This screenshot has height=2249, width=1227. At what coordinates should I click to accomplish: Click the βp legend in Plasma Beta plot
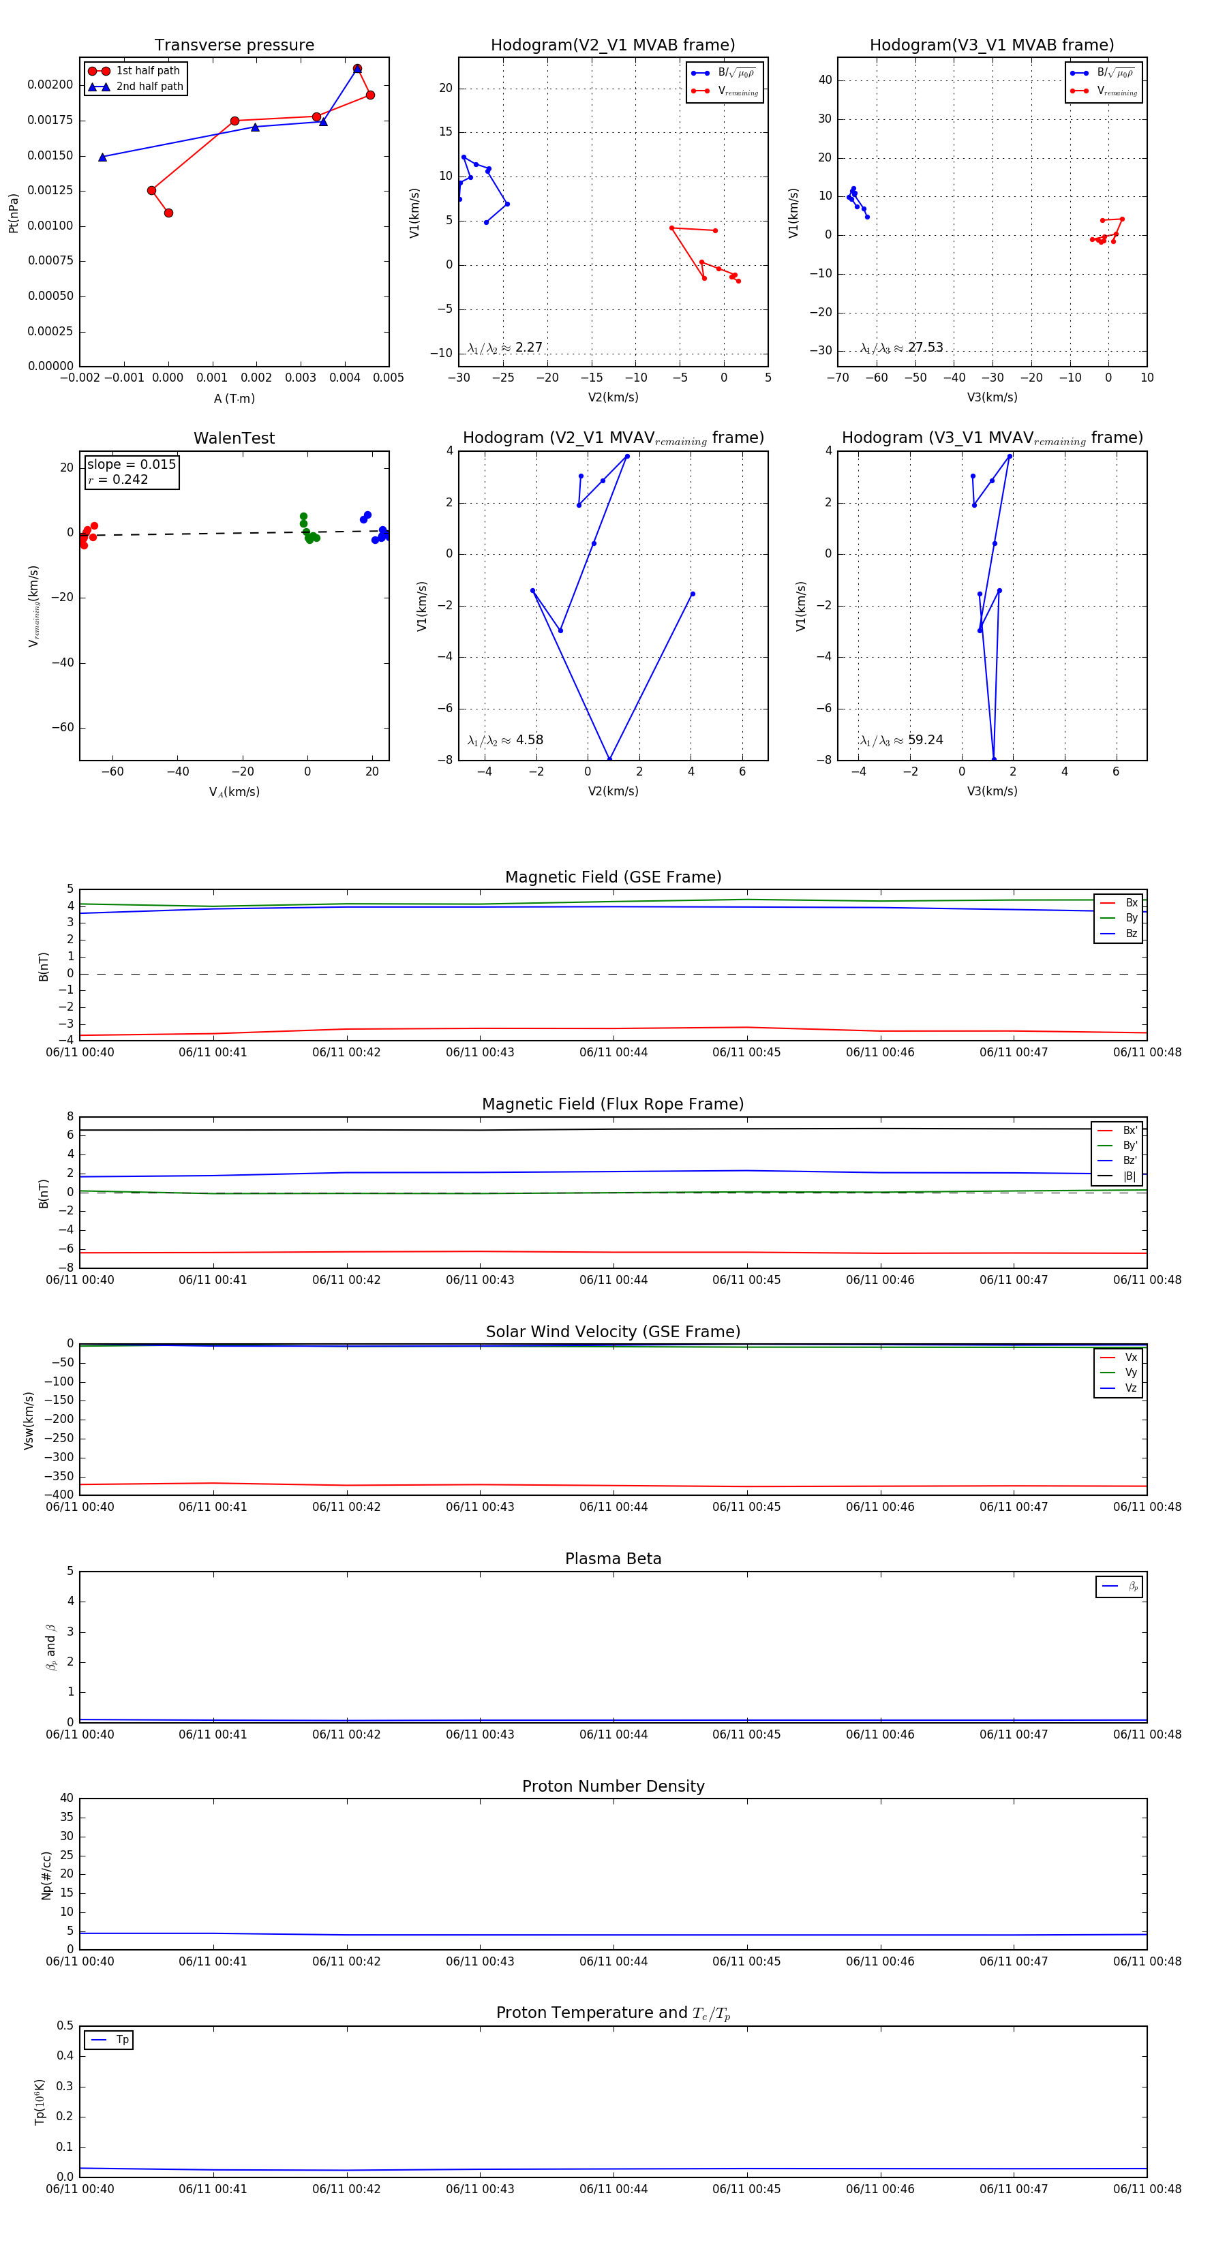[x=1119, y=1587]
